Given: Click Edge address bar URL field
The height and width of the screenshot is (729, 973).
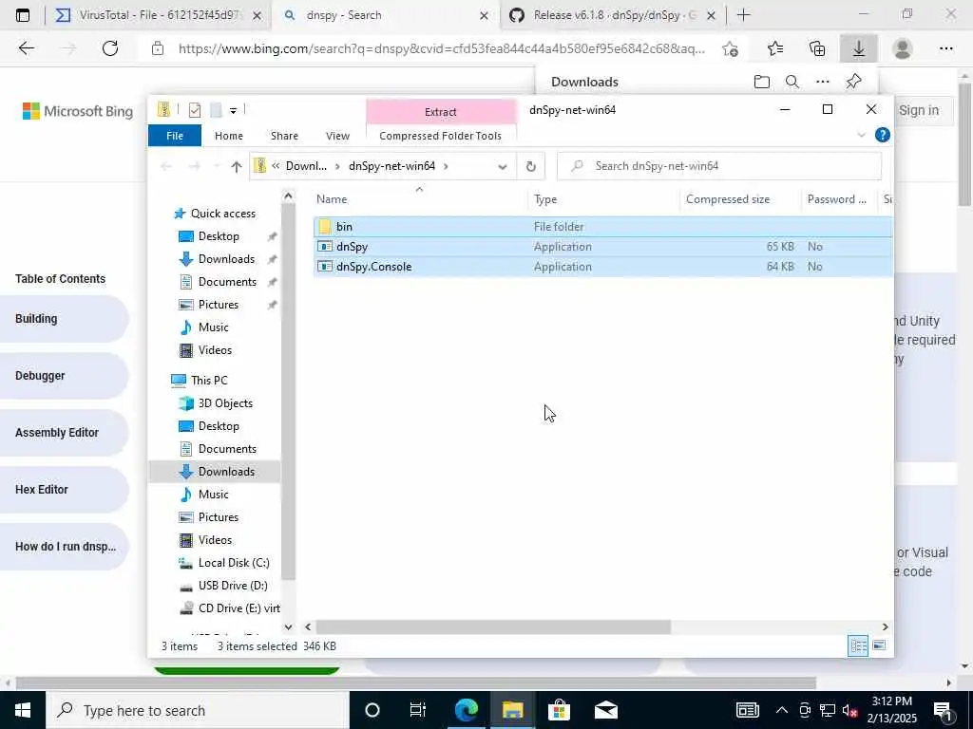Looking at the screenshot, I should tap(441, 48).
